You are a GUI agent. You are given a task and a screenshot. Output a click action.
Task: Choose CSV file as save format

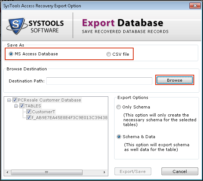coord(109,54)
